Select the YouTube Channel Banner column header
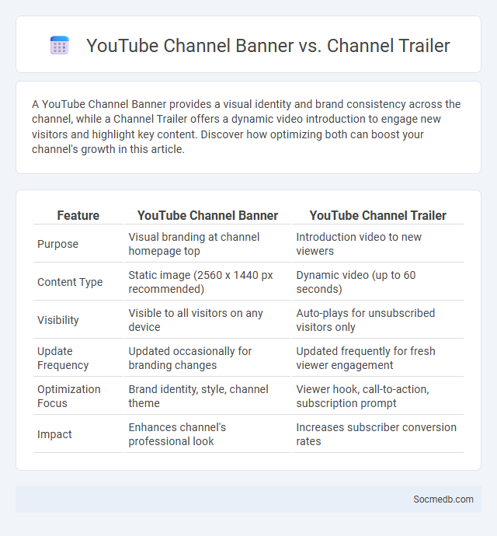The image size is (497, 536). 207,215
